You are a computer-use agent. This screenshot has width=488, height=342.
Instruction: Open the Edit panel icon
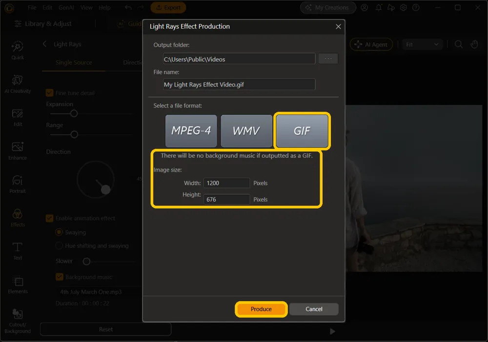pos(18,118)
